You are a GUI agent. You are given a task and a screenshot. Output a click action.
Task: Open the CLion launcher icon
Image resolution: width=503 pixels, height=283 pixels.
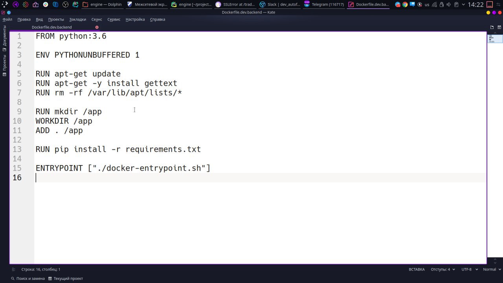click(75, 5)
